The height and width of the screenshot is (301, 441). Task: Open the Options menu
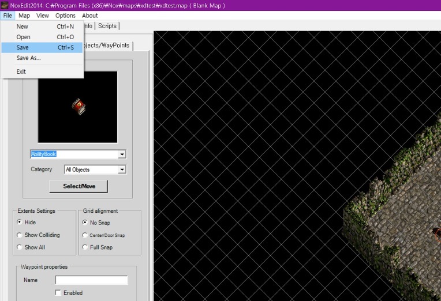click(65, 16)
